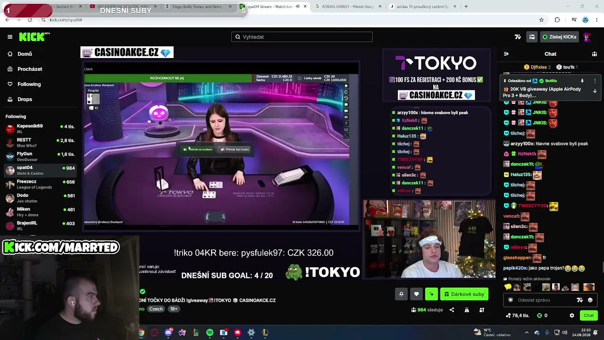The image size is (604, 340).
Task: Unpin the pinned BotRix message
Action: 582,81
